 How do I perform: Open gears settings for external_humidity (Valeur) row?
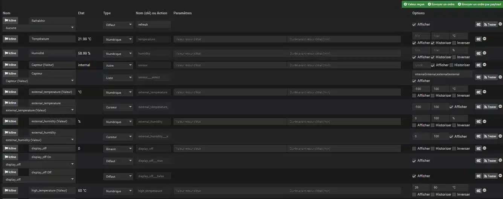pyautogui.click(x=478, y=122)
